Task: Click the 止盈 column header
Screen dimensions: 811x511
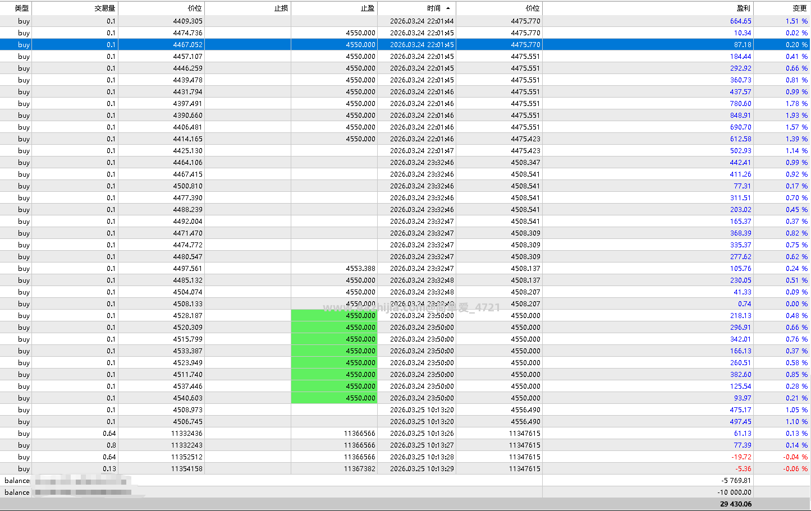Action: pos(335,8)
